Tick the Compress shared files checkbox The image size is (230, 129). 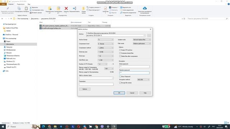tap(120, 53)
